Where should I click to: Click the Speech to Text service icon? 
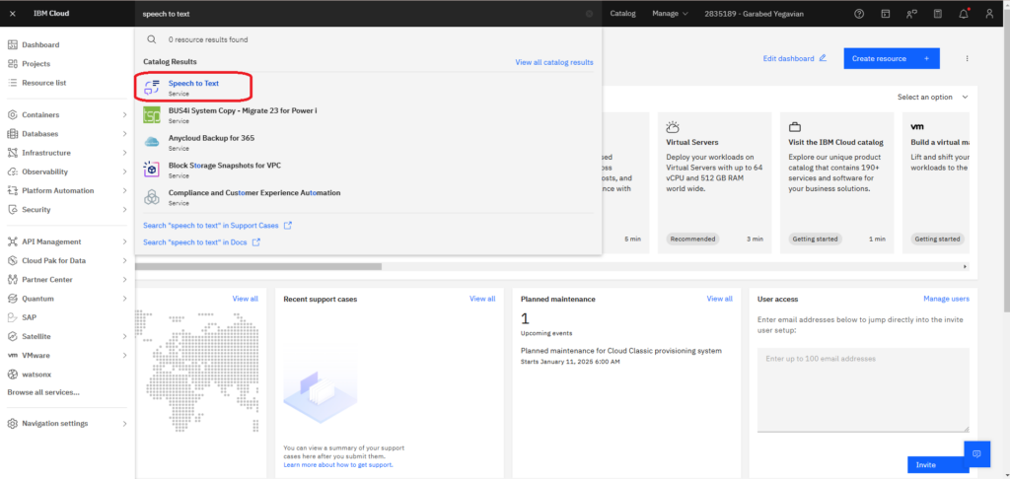click(151, 88)
